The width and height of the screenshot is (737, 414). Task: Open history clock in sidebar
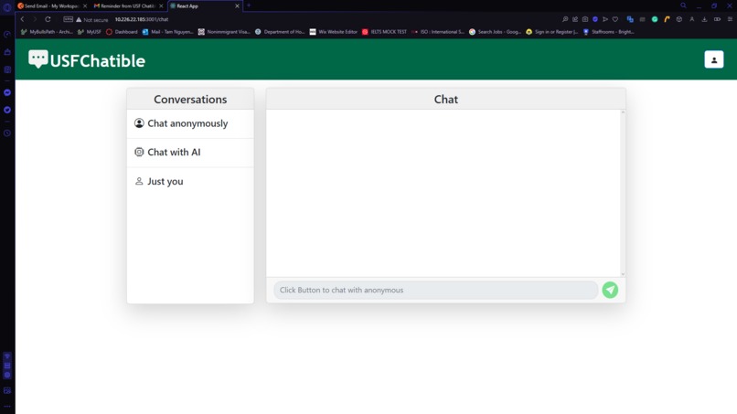[x=7, y=133]
